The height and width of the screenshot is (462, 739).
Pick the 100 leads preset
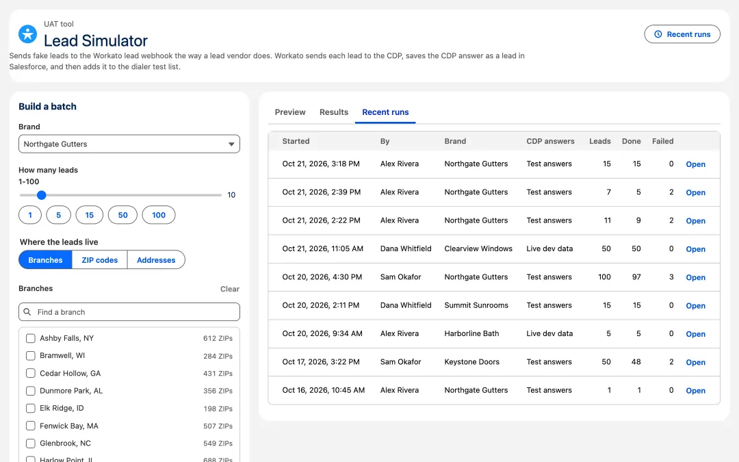[x=158, y=215]
